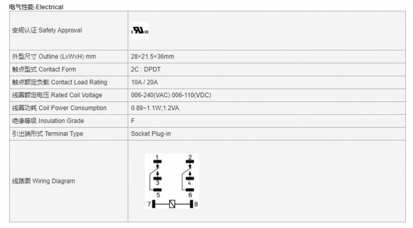Click the Insulation Grade F value
Viewport: 413px width, 228px height.
pos(133,121)
